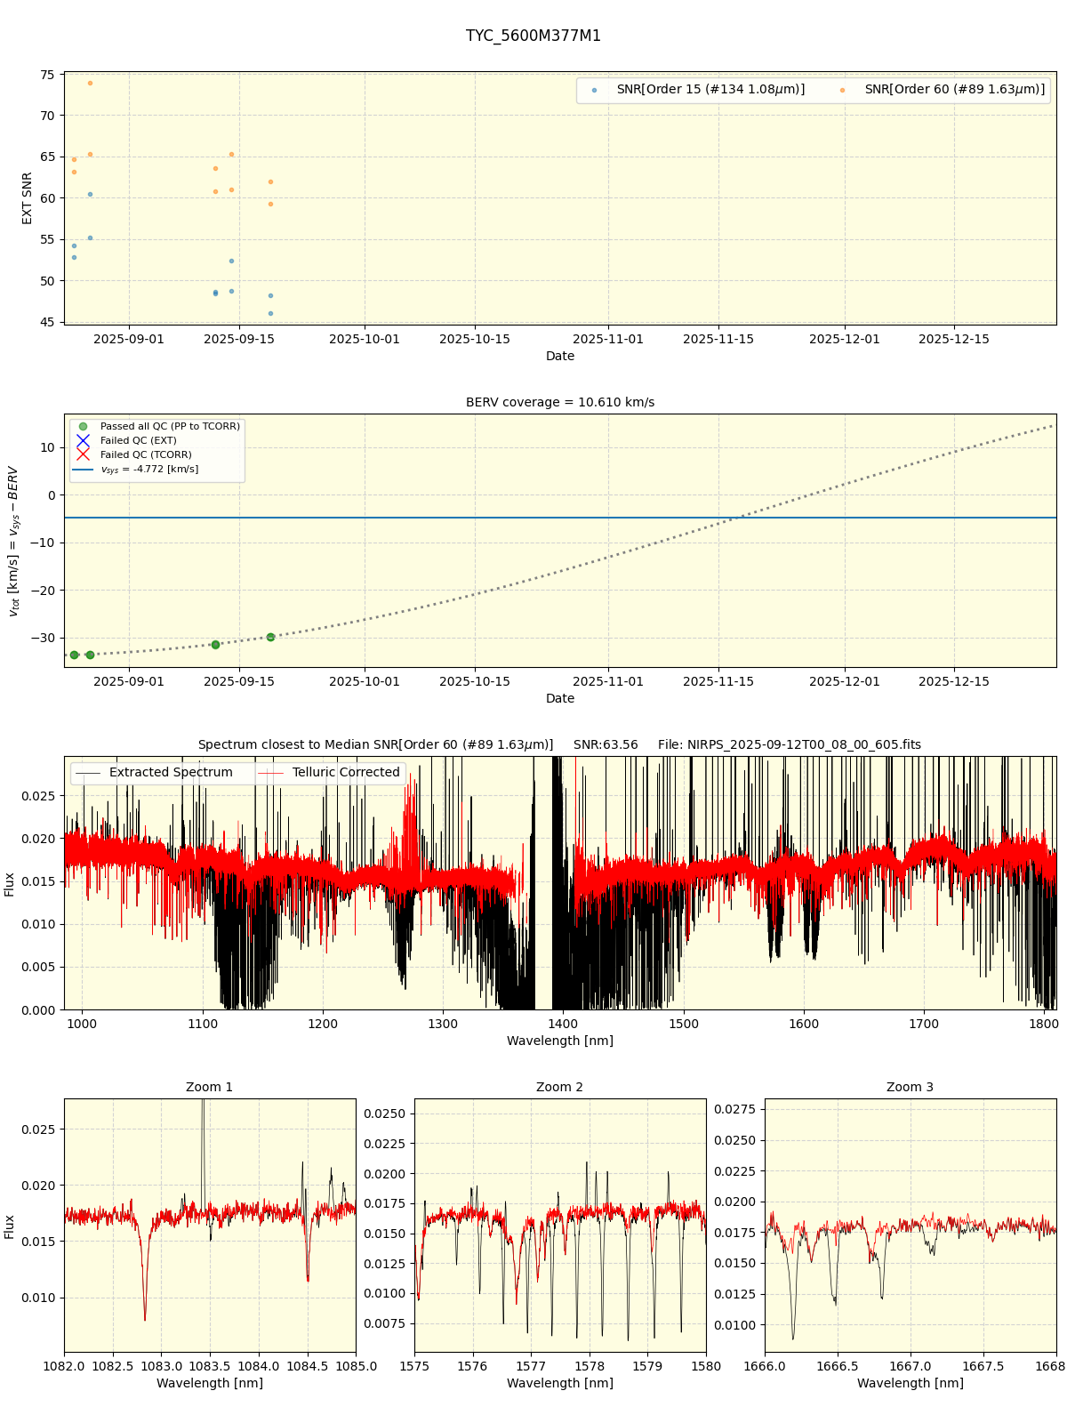Click the BERV coverage = 10.610 km/s title
Screen dimensions: 1067x1423
(x=560, y=403)
